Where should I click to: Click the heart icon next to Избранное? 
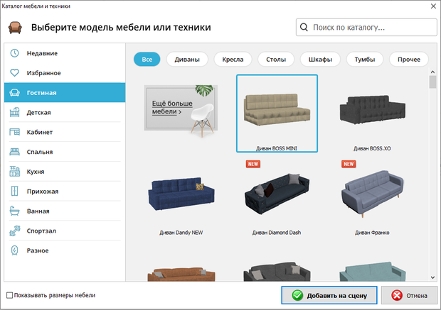[15, 72]
